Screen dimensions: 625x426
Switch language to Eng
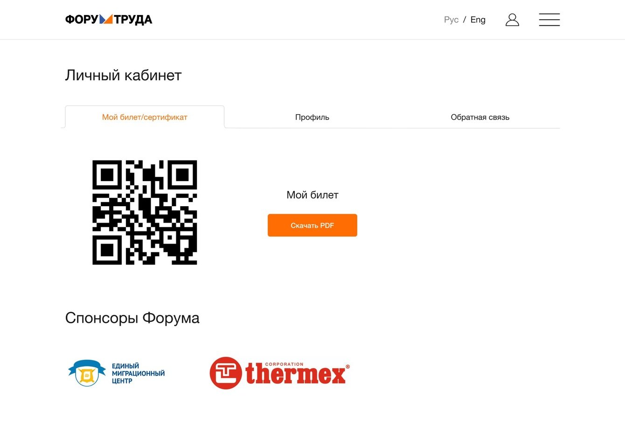[x=478, y=20]
